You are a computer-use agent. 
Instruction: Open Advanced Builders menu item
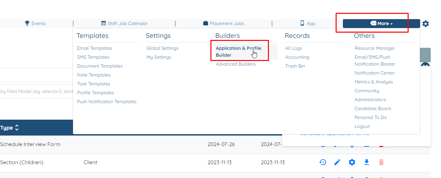click(x=236, y=64)
